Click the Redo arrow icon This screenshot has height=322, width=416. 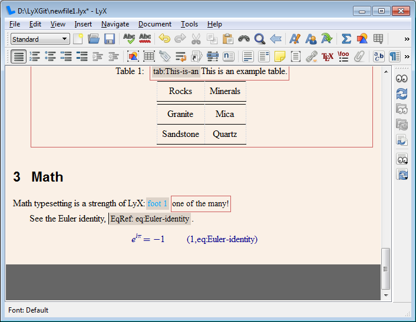tap(180, 39)
